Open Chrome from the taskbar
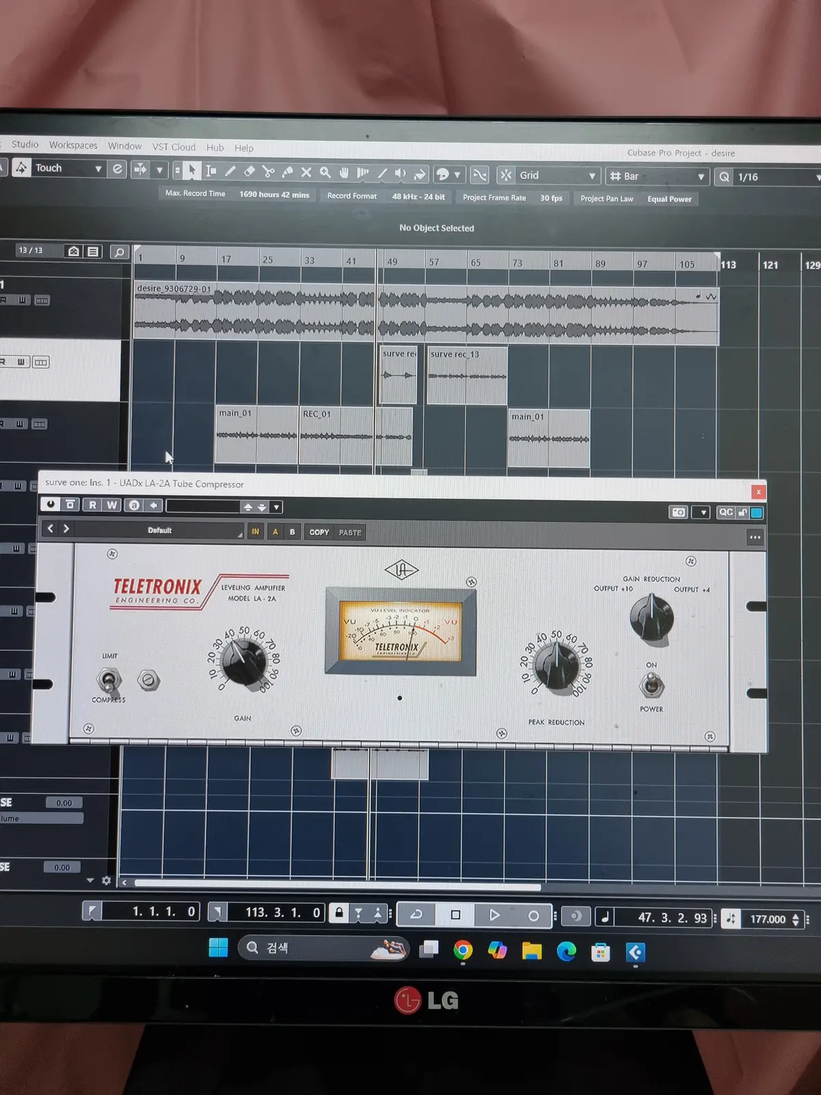This screenshot has height=1095, width=821. point(463,951)
